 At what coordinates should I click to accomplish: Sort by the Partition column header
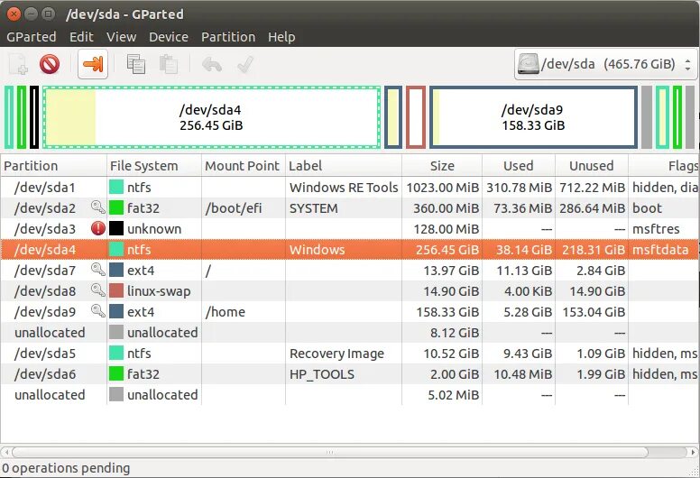[53, 166]
